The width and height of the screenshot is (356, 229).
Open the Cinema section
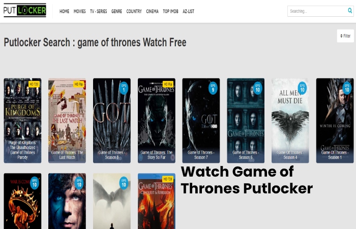click(152, 11)
